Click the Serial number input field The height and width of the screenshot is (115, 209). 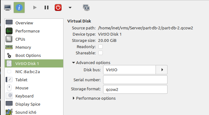click(135, 80)
